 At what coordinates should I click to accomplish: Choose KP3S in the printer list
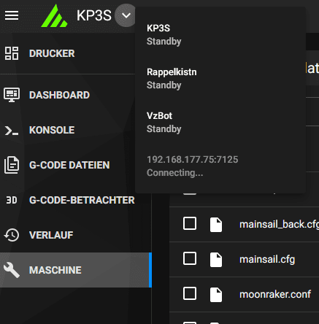pos(220,35)
